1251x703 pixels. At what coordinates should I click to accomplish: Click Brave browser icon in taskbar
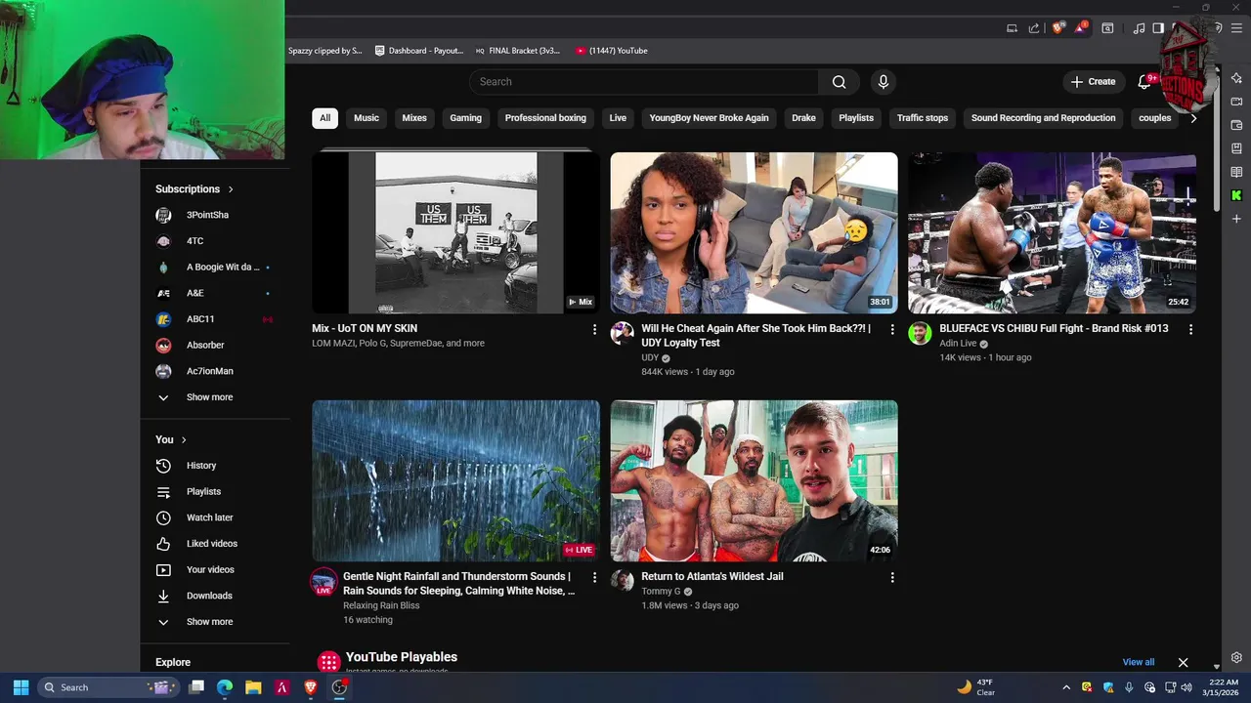coord(311,687)
